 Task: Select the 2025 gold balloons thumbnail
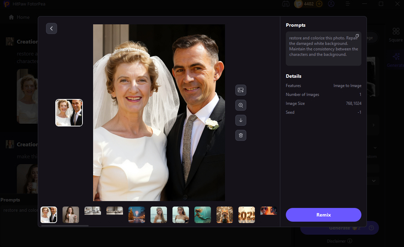tap(246, 215)
